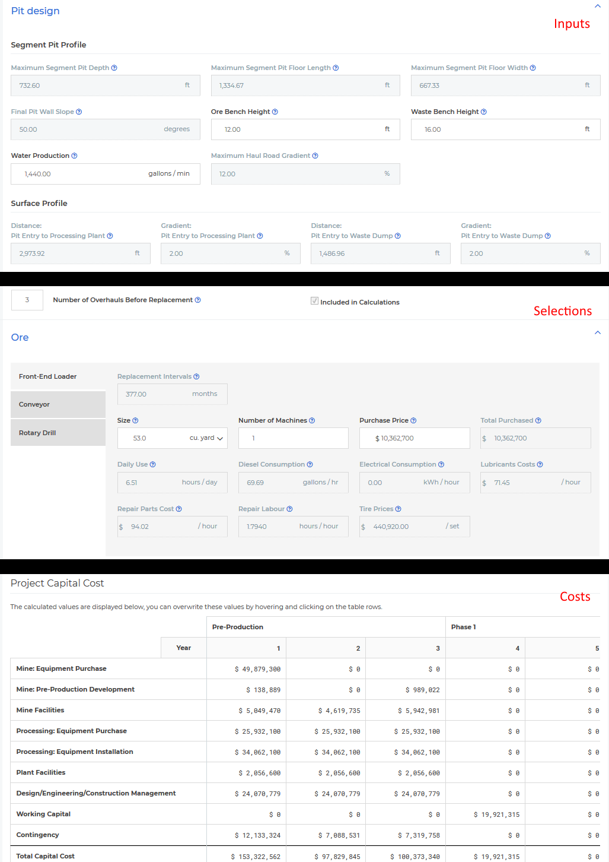This screenshot has width=609, height=862.
Task: Click the Purchase Price input field
Action: (x=414, y=438)
